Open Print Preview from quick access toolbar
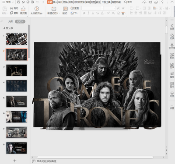 [x=33, y=2]
